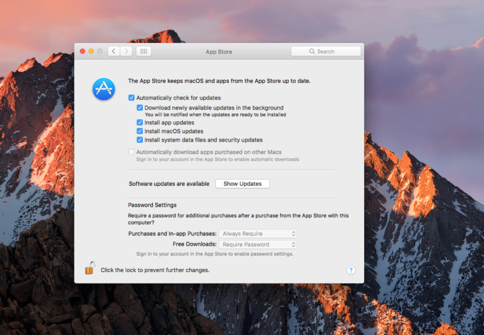
Task: Click 'Click the lock to prevent further changes.' text
Action: click(155, 270)
